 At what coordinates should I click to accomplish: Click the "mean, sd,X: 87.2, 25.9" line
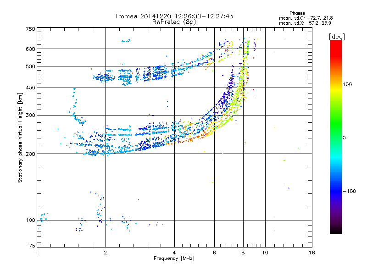pos(305,23)
